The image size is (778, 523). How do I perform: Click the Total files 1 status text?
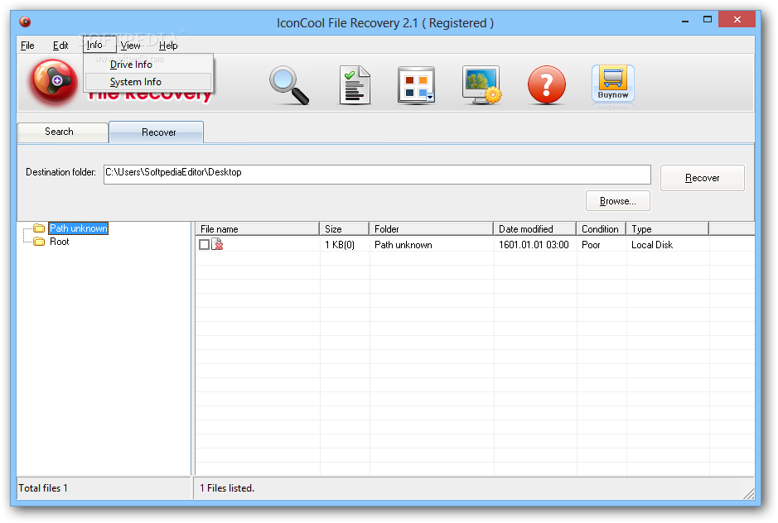point(43,487)
